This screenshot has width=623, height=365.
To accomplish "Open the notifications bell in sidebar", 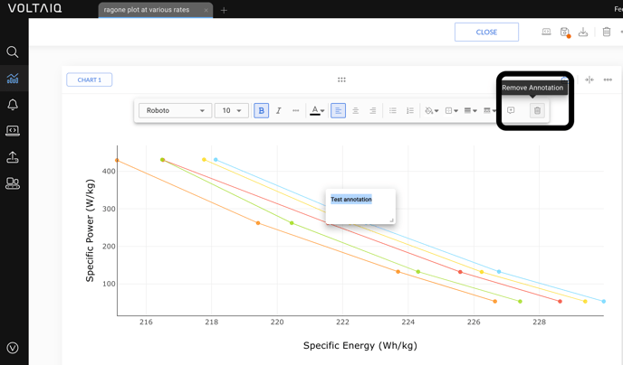I will 13,105.
